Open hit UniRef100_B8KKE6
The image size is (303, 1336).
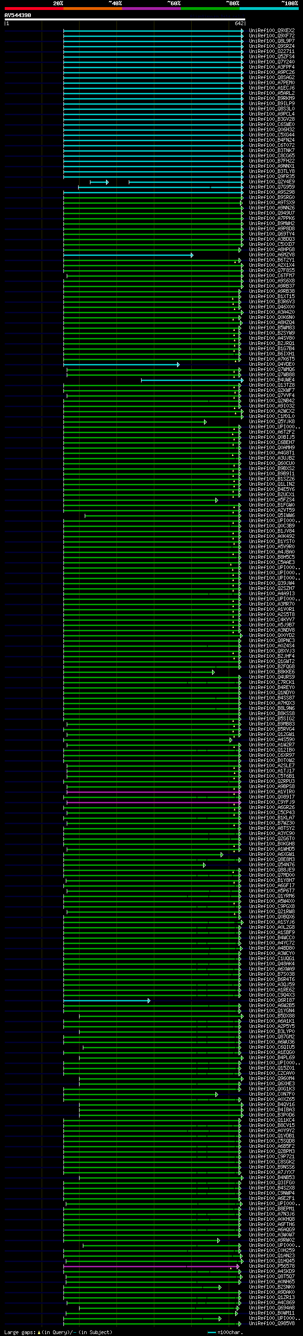click(x=272, y=672)
